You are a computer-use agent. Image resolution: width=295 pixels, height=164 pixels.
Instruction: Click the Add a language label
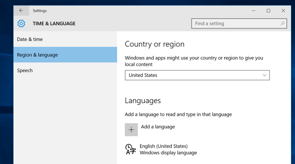pyautogui.click(x=158, y=127)
